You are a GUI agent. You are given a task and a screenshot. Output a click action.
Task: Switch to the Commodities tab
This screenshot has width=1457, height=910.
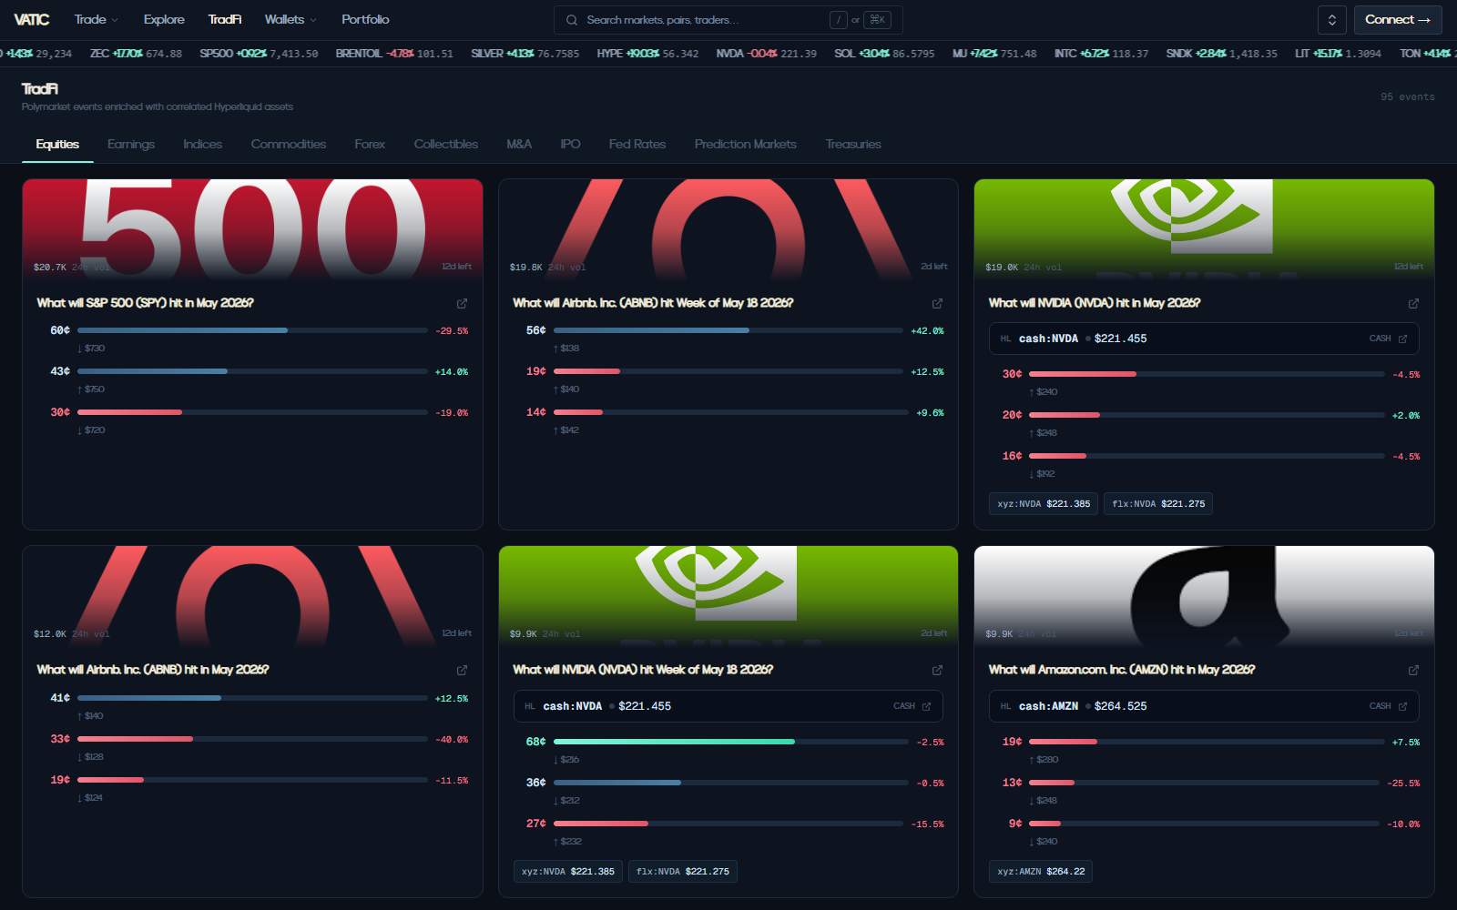point(289,144)
